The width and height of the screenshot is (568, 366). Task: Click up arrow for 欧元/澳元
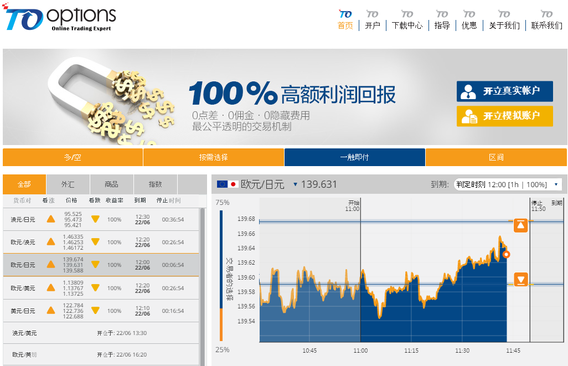pyautogui.click(x=51, y=242)
